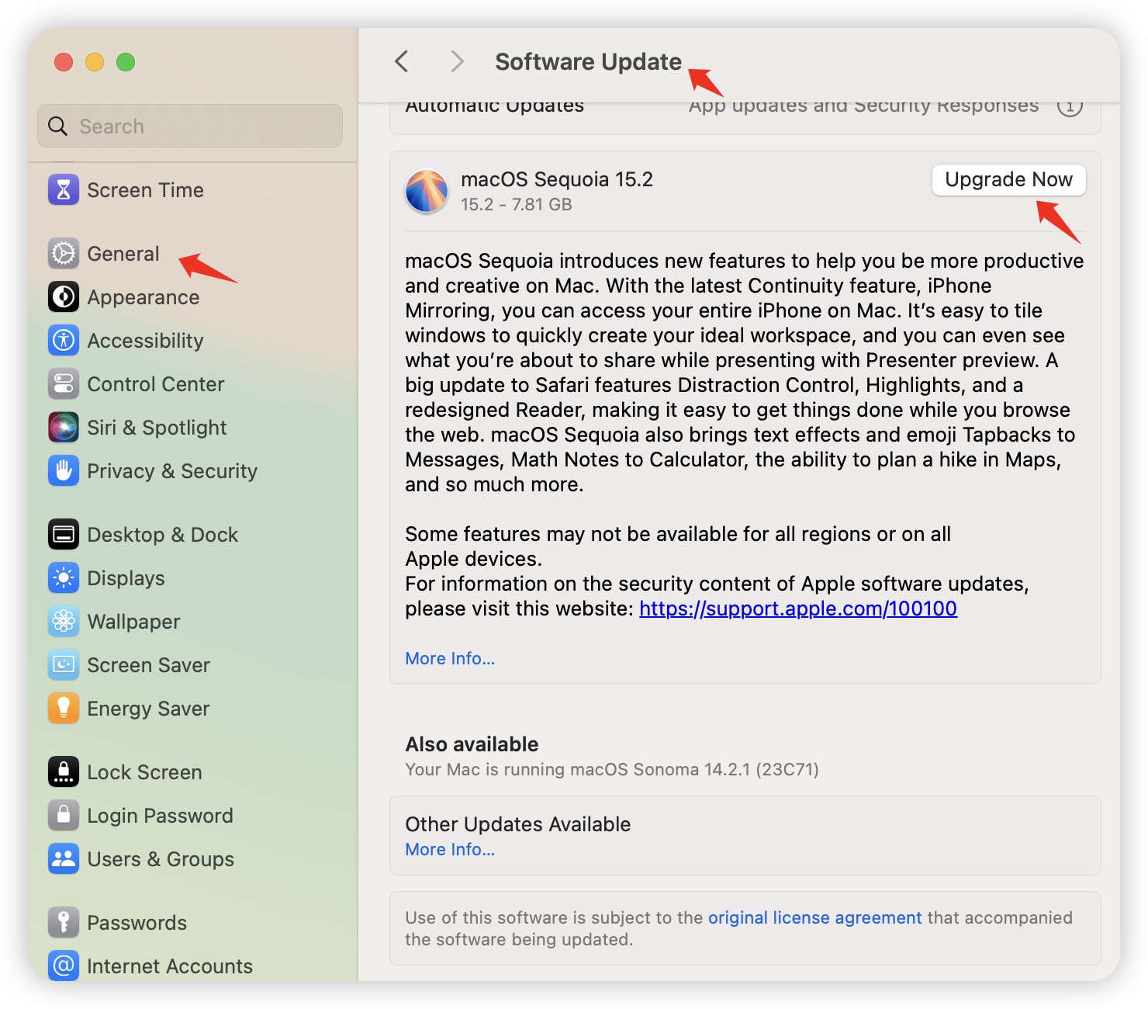Open the support.apple.com/100100 link

[x=798, y=609]
